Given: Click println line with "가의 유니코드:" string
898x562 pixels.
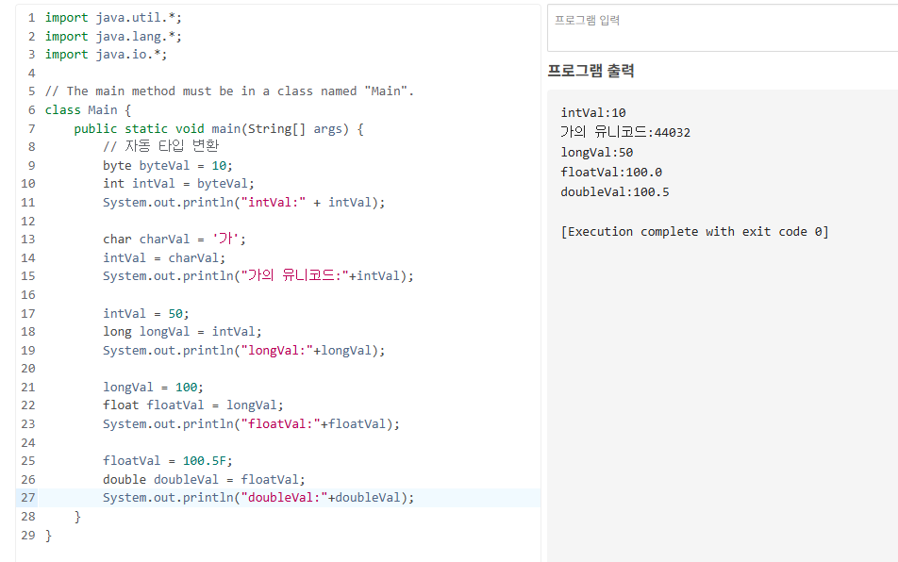Looking at the screenshot, I should pyautogui.click(x=258, y=276).
